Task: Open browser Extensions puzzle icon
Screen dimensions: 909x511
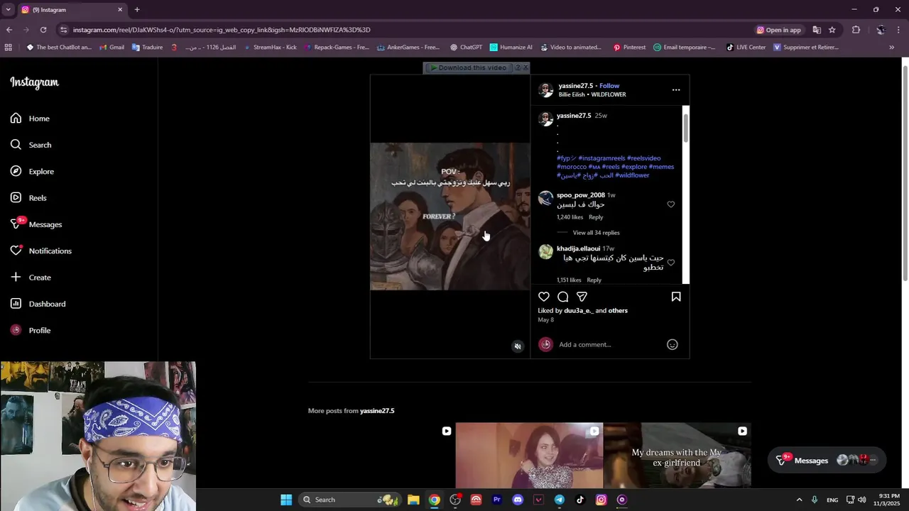Action: pyautogui.click(x=856, y=30)
